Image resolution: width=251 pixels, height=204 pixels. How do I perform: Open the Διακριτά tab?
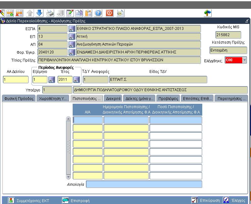(113, 99)
